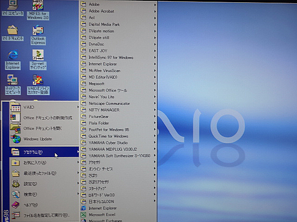
Task: Open the Outlook Express desktop icon
Action: tap(38, 32)
